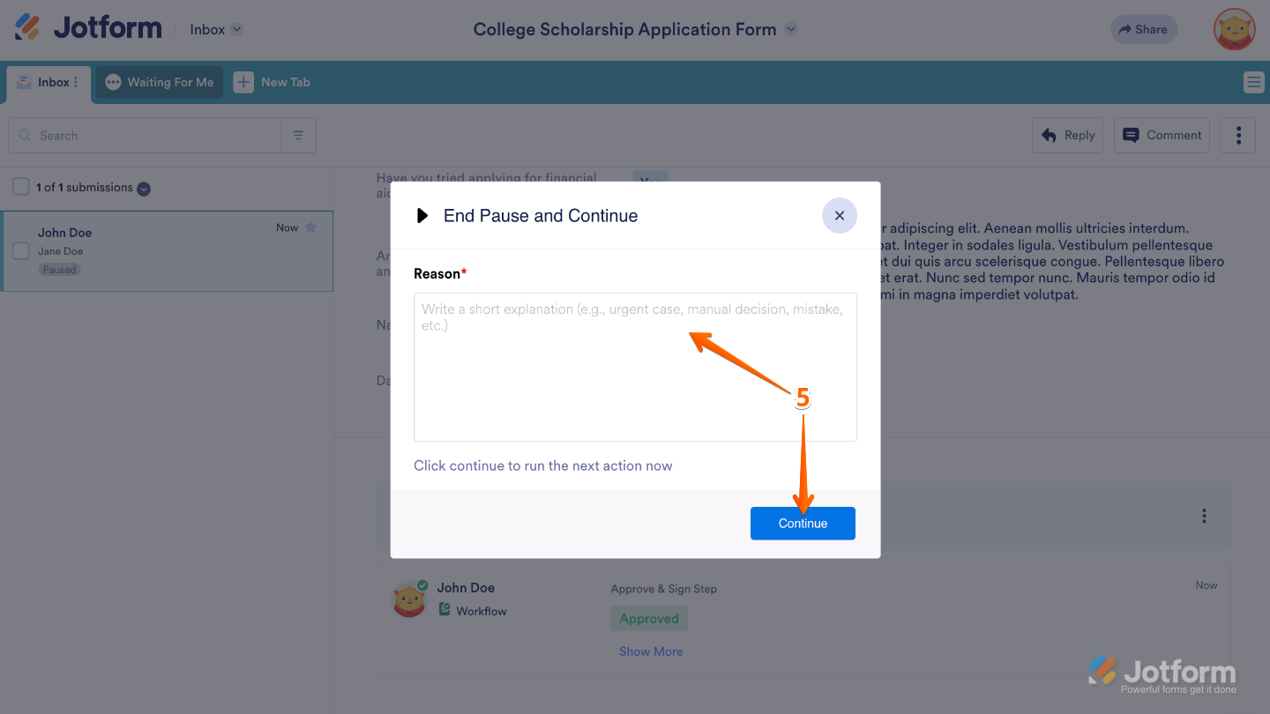Star John Doe's submission
Image resolution: width=1270 pixels, height=714 pixels.
point(310,227)
